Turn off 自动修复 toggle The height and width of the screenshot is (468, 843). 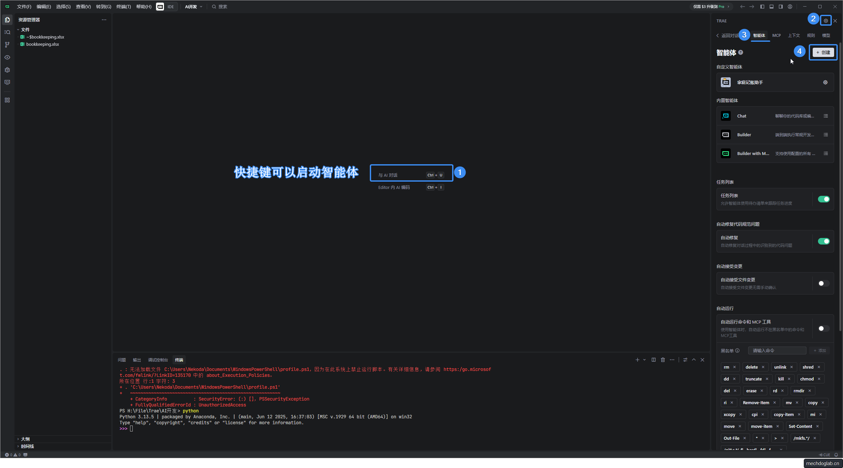(x=824, y=241)
